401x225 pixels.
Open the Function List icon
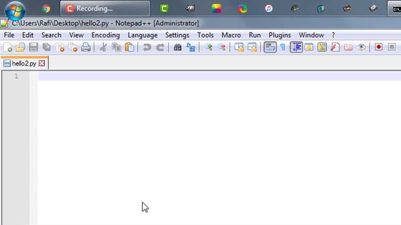(335, 47)
